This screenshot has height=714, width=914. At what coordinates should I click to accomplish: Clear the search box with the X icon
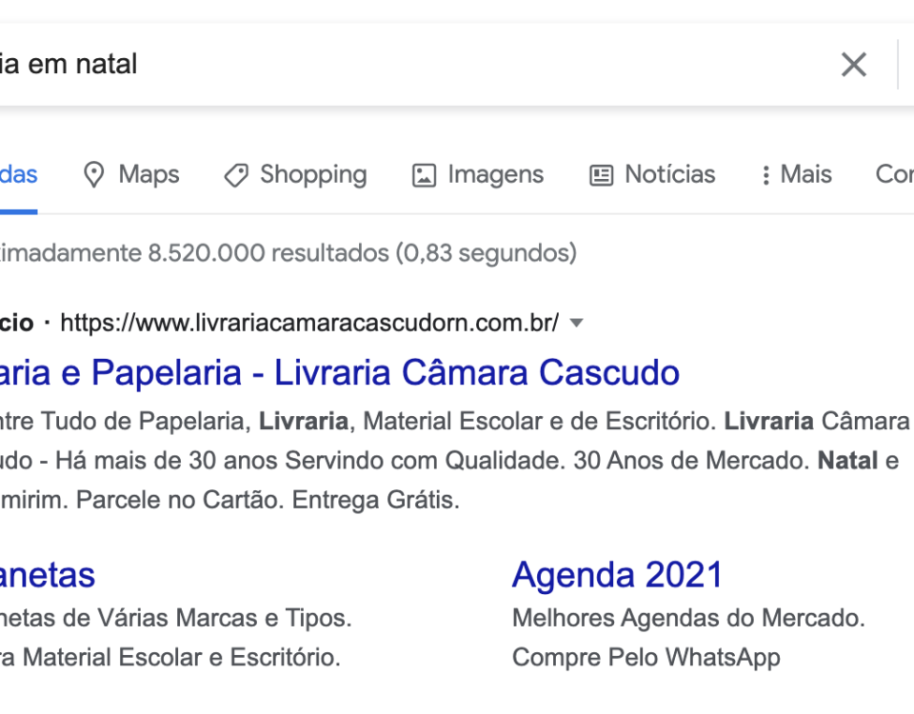click(x=854, y=64)
